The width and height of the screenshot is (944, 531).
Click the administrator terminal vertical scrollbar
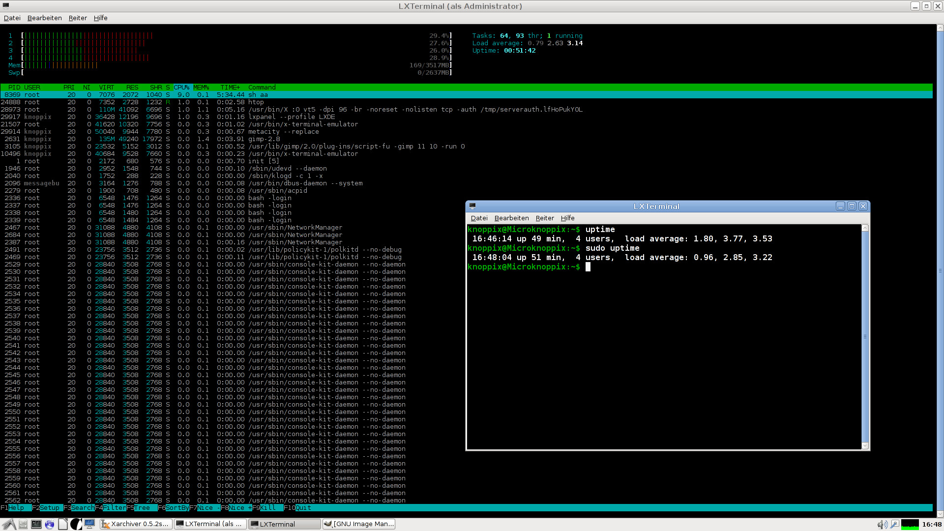[940, 270]
